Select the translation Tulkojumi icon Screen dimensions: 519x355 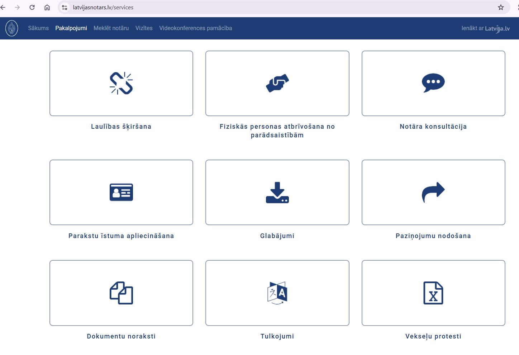tap(277, 293)
